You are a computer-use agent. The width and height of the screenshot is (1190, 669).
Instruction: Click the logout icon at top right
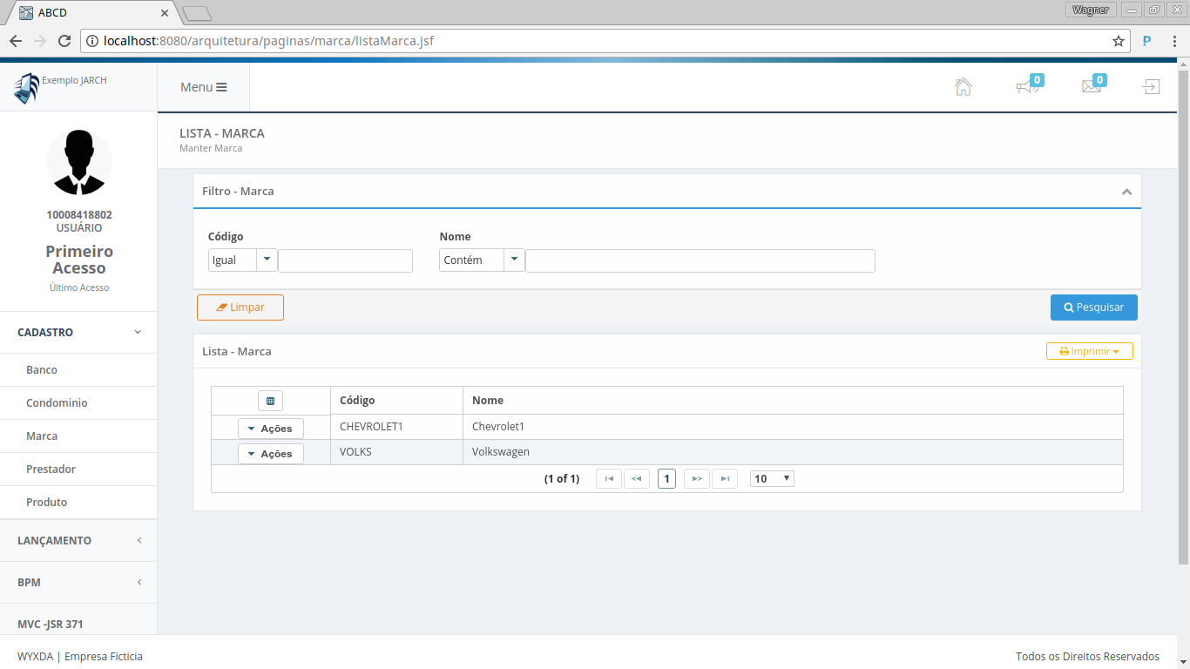pyautogui.click(x=1151, y=87)
